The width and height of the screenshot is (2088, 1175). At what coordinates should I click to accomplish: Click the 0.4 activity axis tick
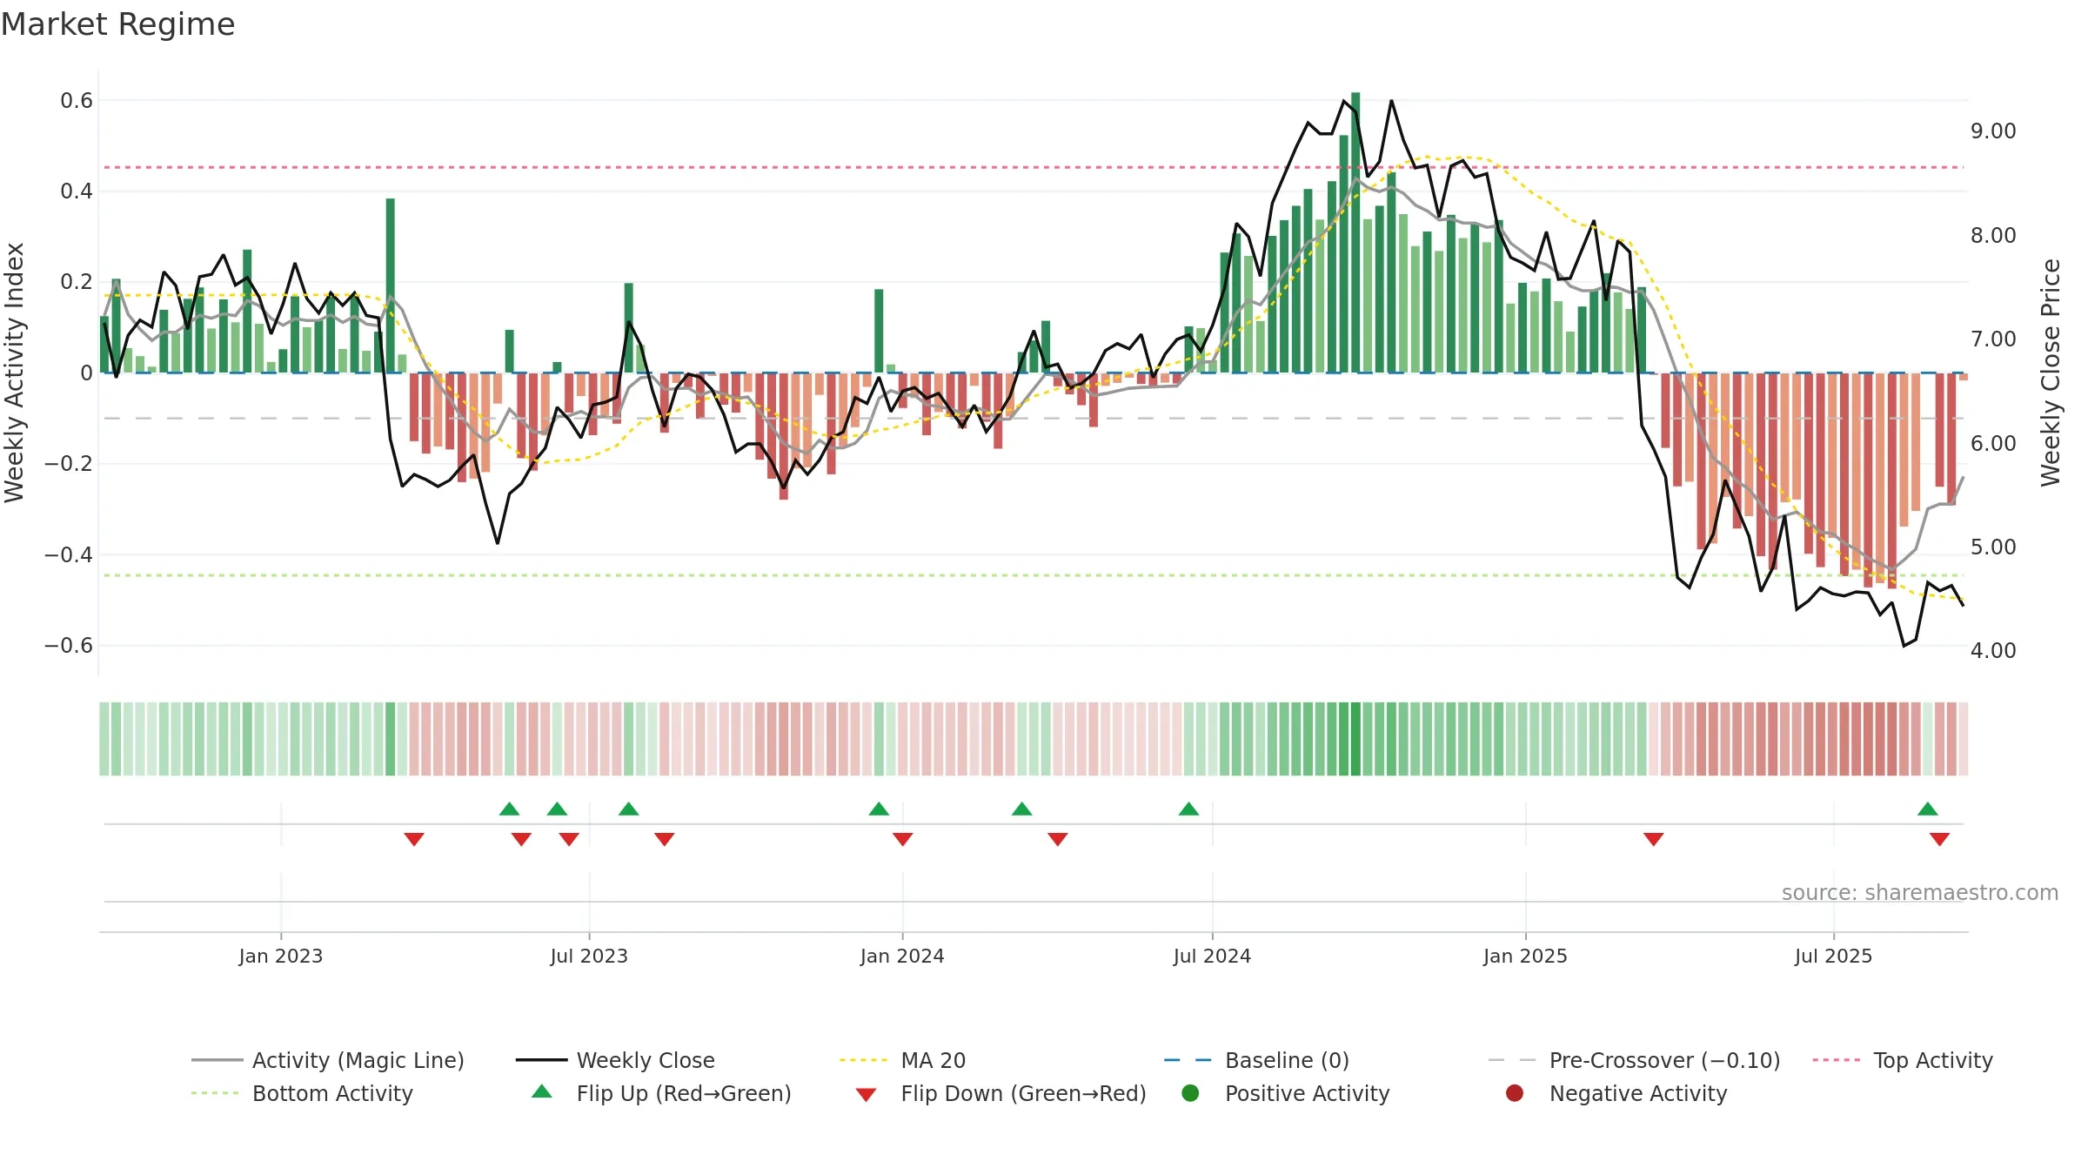[x=77, y=191]
